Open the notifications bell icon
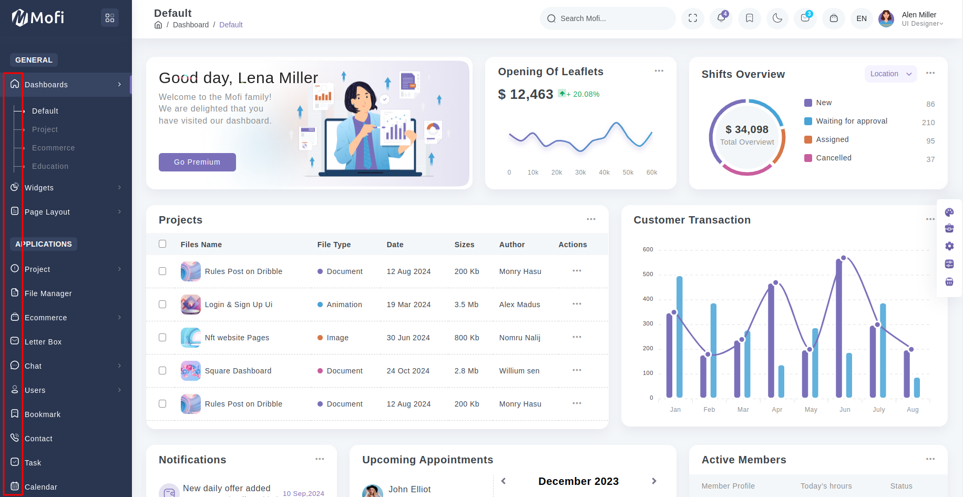 click(721, 18)
